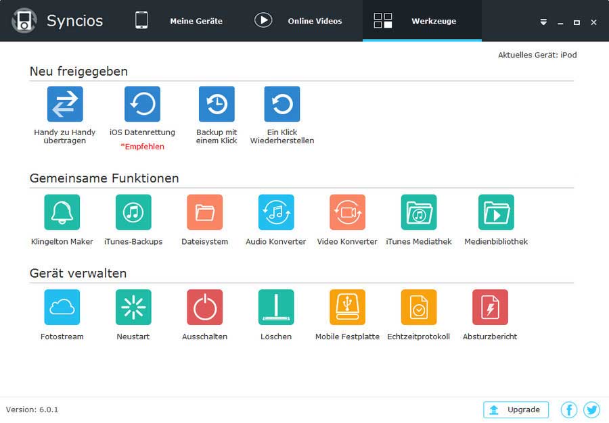Click the *Empfehlen label

pyautogui.click(x=142, y=147)
